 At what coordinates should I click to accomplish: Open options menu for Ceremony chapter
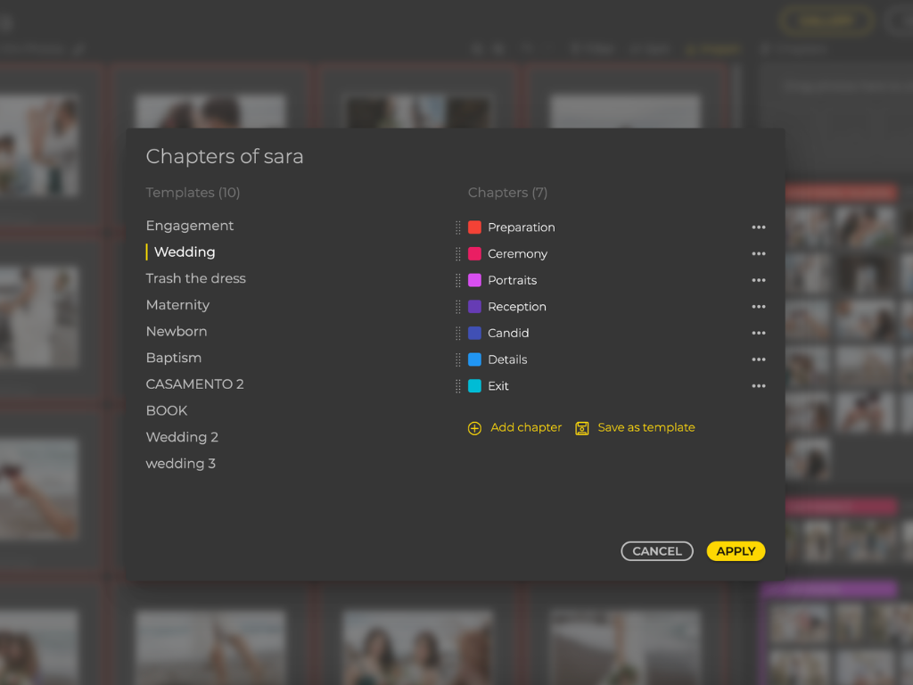click(758, 253)
